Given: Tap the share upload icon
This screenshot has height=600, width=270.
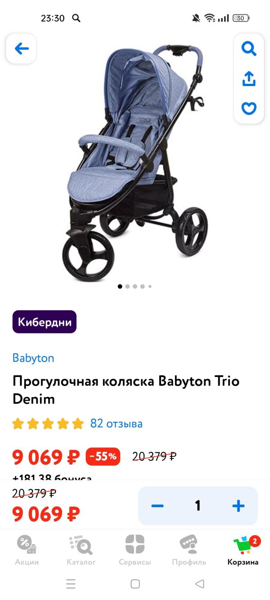Looking at the screenshot, I should coord(249,78).
